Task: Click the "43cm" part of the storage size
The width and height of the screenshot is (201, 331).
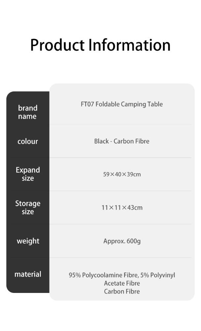Action: tap(135, 208)
